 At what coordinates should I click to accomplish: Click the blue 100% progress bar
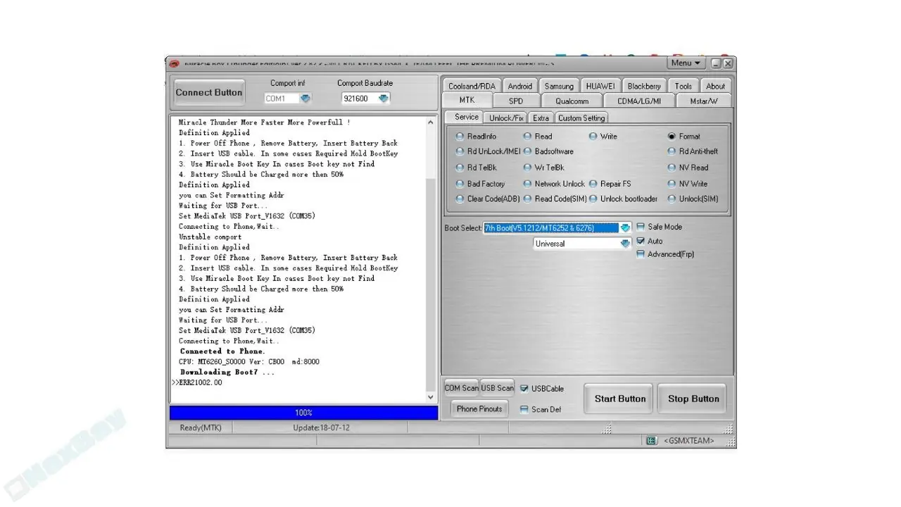303,413
